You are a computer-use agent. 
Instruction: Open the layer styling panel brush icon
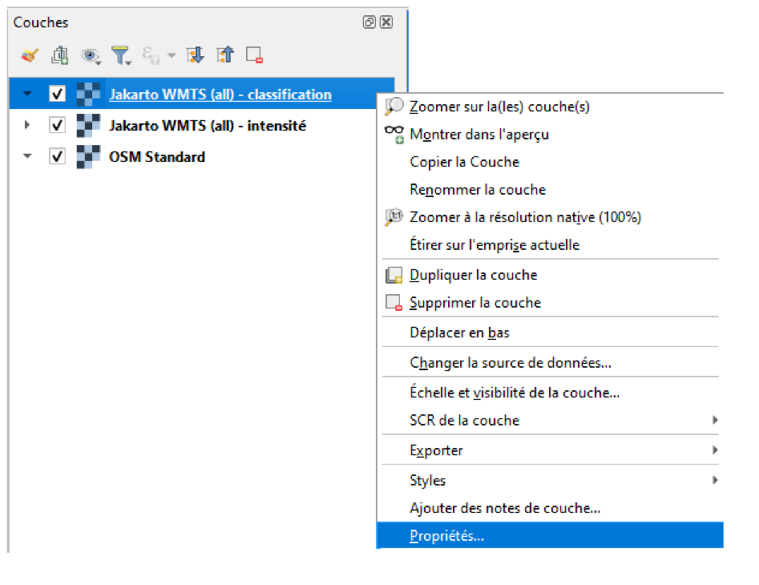[x=30, y=55]
